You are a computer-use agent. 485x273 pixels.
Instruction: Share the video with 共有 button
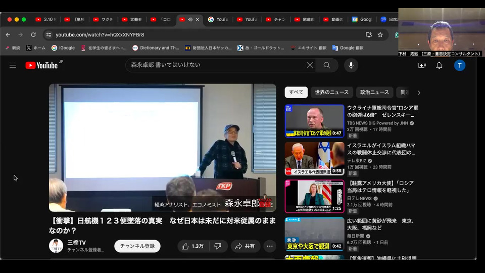click(x=246, y=246)
